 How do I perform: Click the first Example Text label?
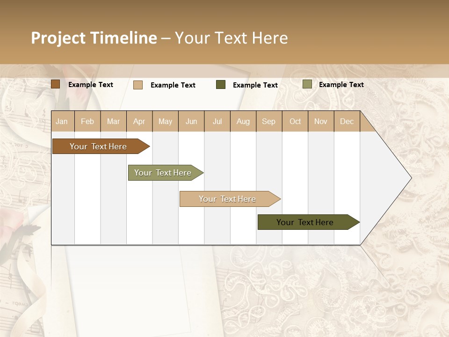[x=91, y=84]
